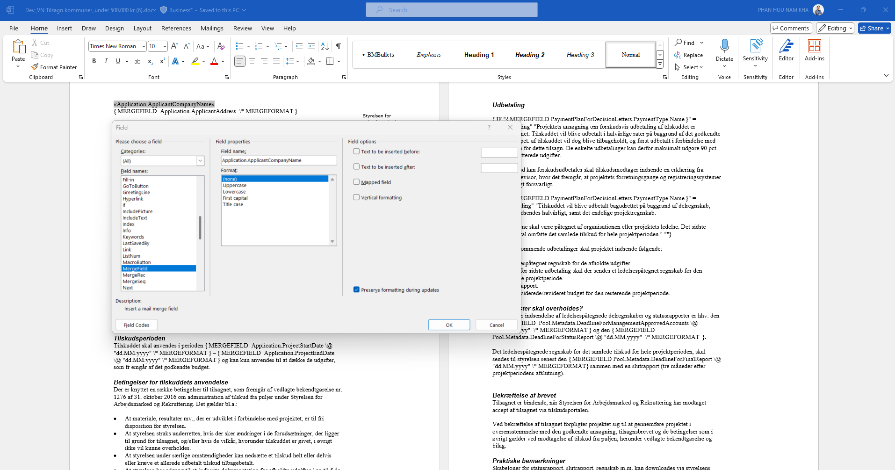Screen dimensions: 895x470
Task: Click the Bold formatting icon
Action: point(94,61)
